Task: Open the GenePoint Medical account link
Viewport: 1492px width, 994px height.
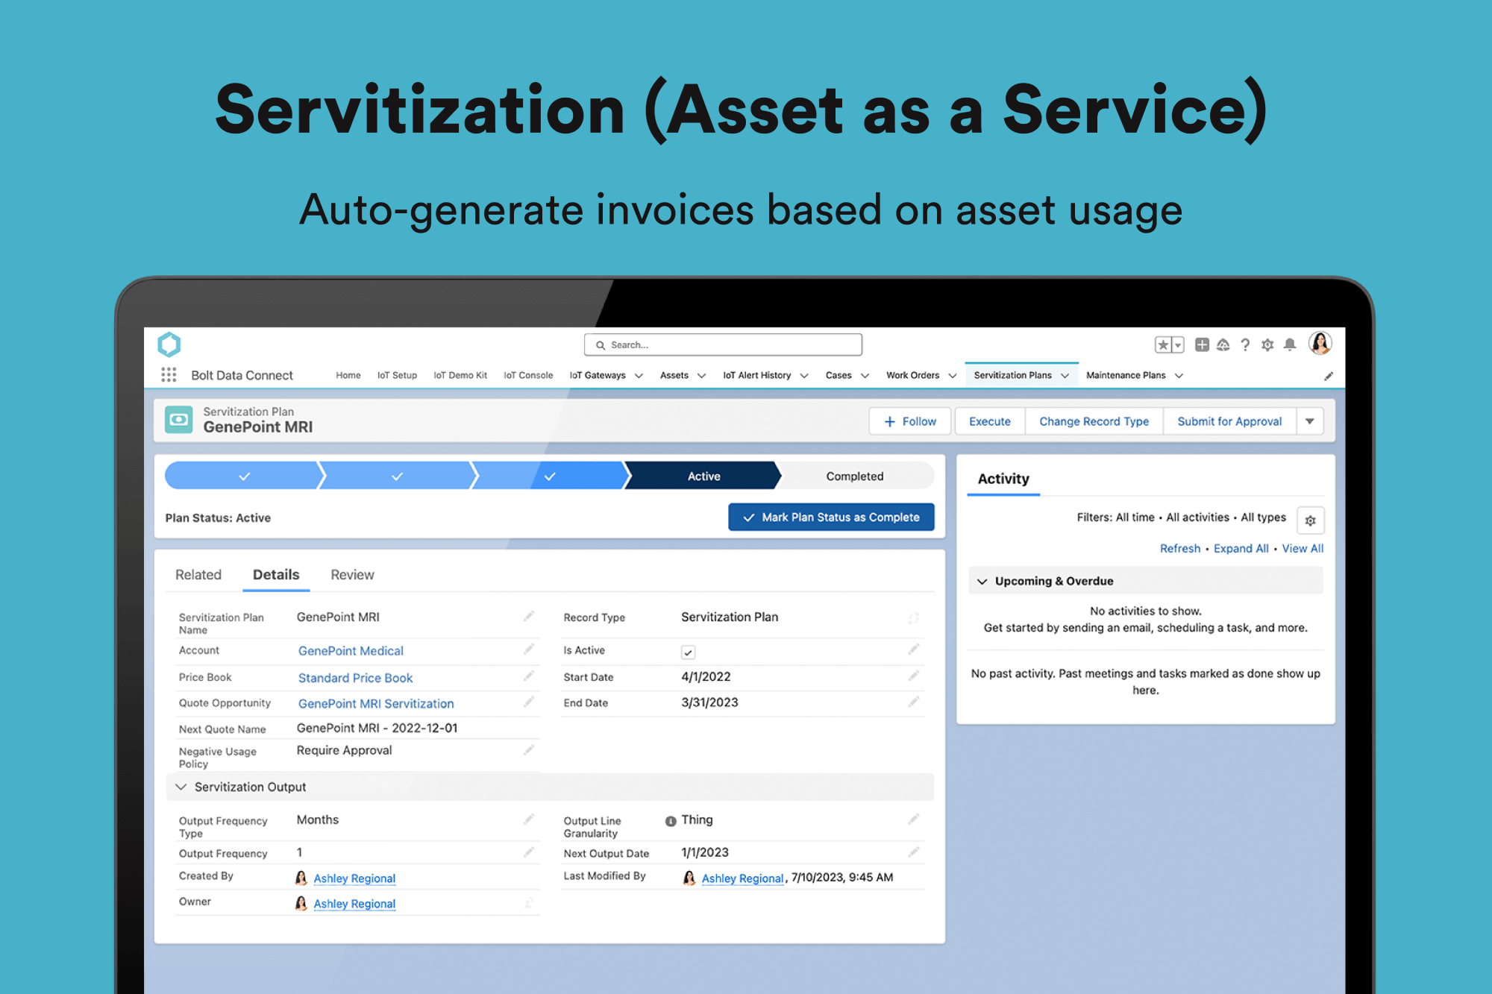Action: click(x=351, y=650)
